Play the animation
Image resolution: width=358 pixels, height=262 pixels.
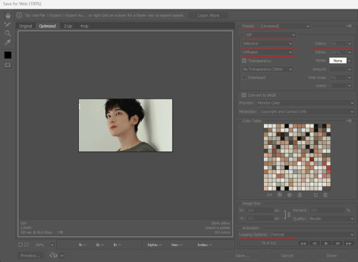click(326, 243)
